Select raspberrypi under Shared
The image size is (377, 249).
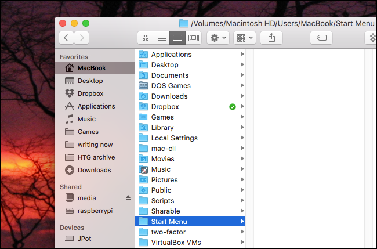click(x=95, y=211)
